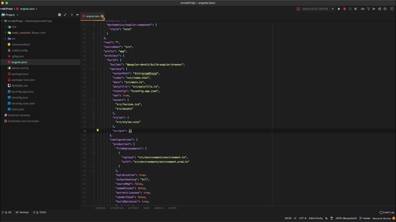The width and height of the screenshot is (396, 222).
Task: Click the lightbulb intention icon in gutter
Action: (x=97, y=130)
